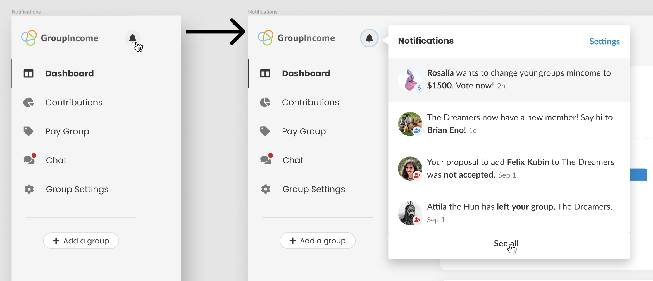
Task: Click the bell icon in left panel
Action: click(132, 38)
